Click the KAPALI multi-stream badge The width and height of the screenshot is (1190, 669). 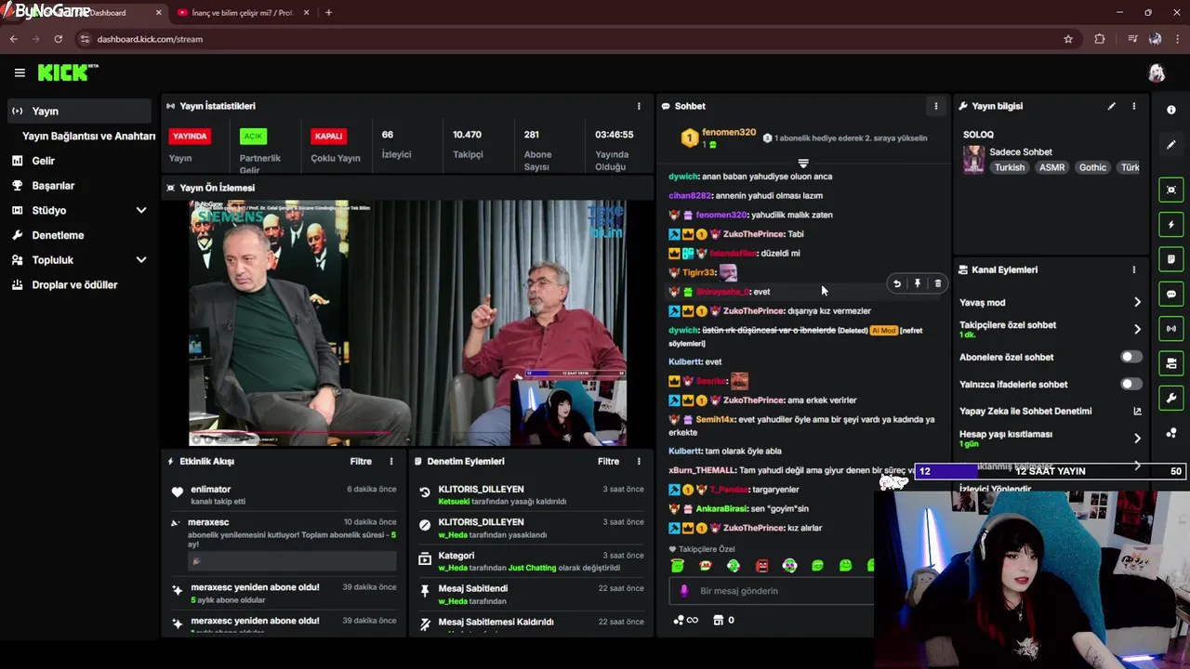pos(328,137)
